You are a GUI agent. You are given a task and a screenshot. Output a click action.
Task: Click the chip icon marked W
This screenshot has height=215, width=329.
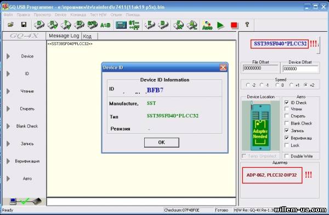click(179, 25)
